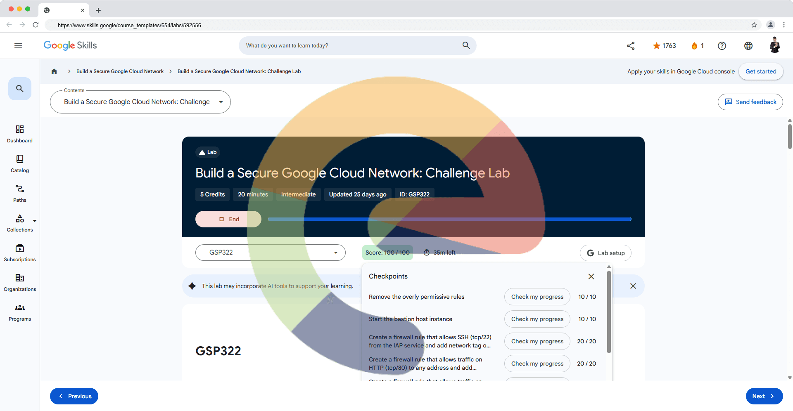793x411 pixels.
Task: Check progress for Remove overly permissive rules
Action: point(537,297)
